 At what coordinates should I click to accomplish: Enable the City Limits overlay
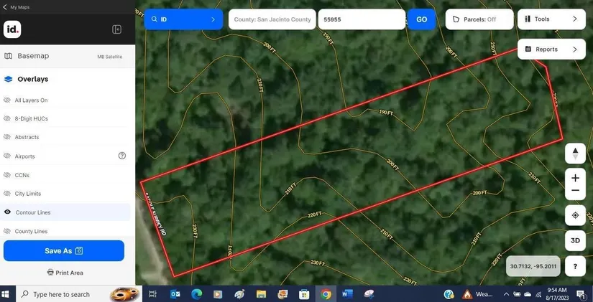(8, 194)
